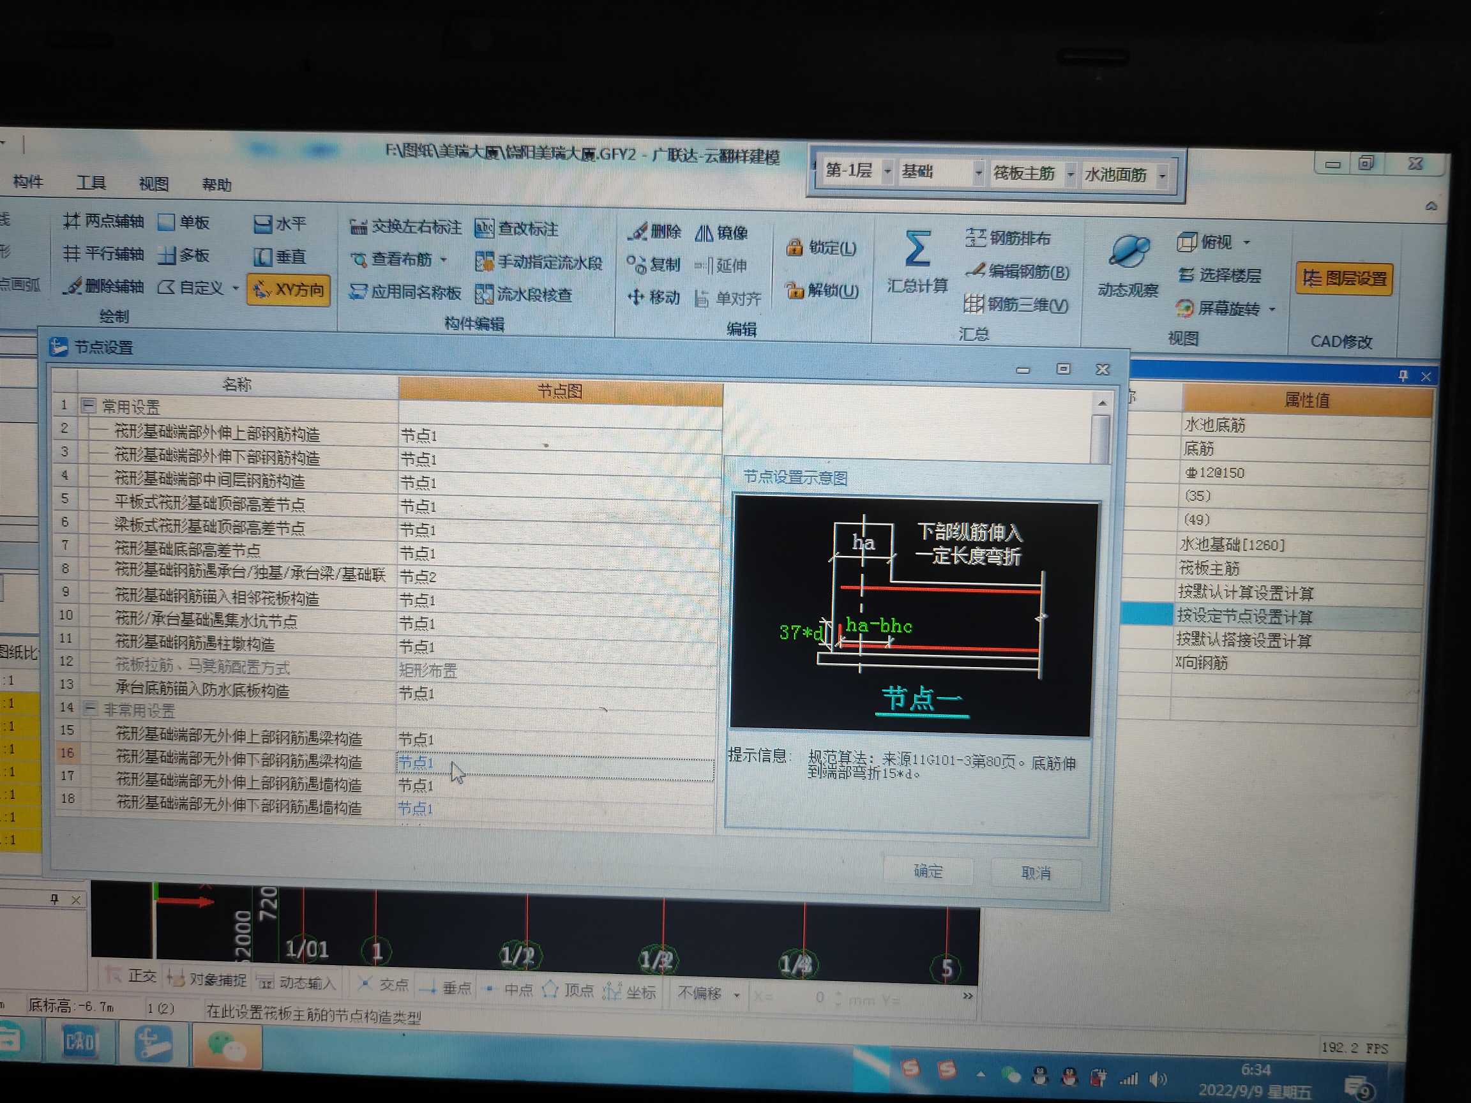Click 确定 in 节点设置 dialog
The width and height of the screenshot is (1471, 1103).
[x=928, y=870]
